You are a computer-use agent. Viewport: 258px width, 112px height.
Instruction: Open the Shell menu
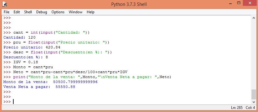tap(28, 12)
